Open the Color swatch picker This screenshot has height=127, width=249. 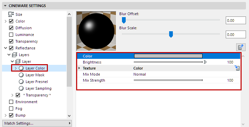tap(168, 56)
